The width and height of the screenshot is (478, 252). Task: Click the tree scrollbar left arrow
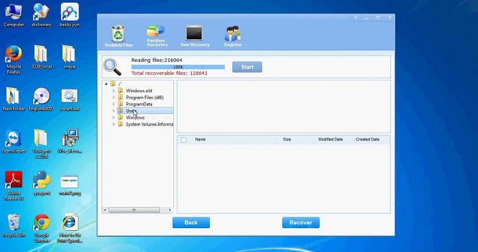tap(105, 210)
